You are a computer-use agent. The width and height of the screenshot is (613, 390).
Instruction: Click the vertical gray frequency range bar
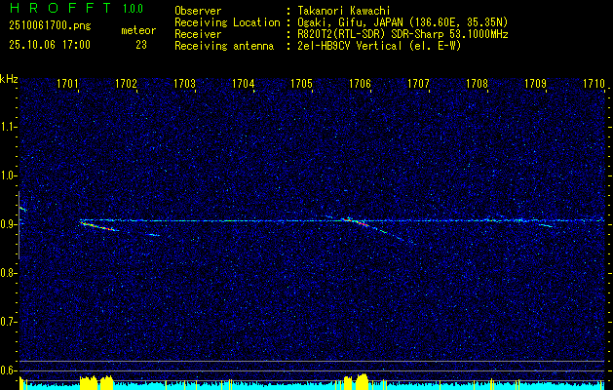coord(19,225)
